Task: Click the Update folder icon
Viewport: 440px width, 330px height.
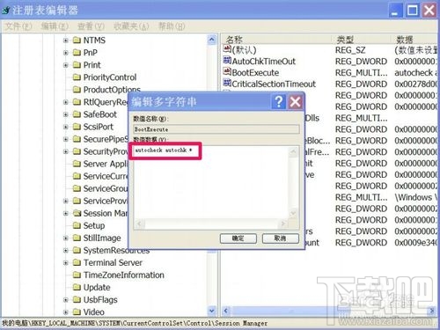Action: 77,287
